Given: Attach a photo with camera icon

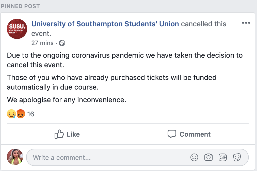Looking at the screenshot, I should click(208, 157).
